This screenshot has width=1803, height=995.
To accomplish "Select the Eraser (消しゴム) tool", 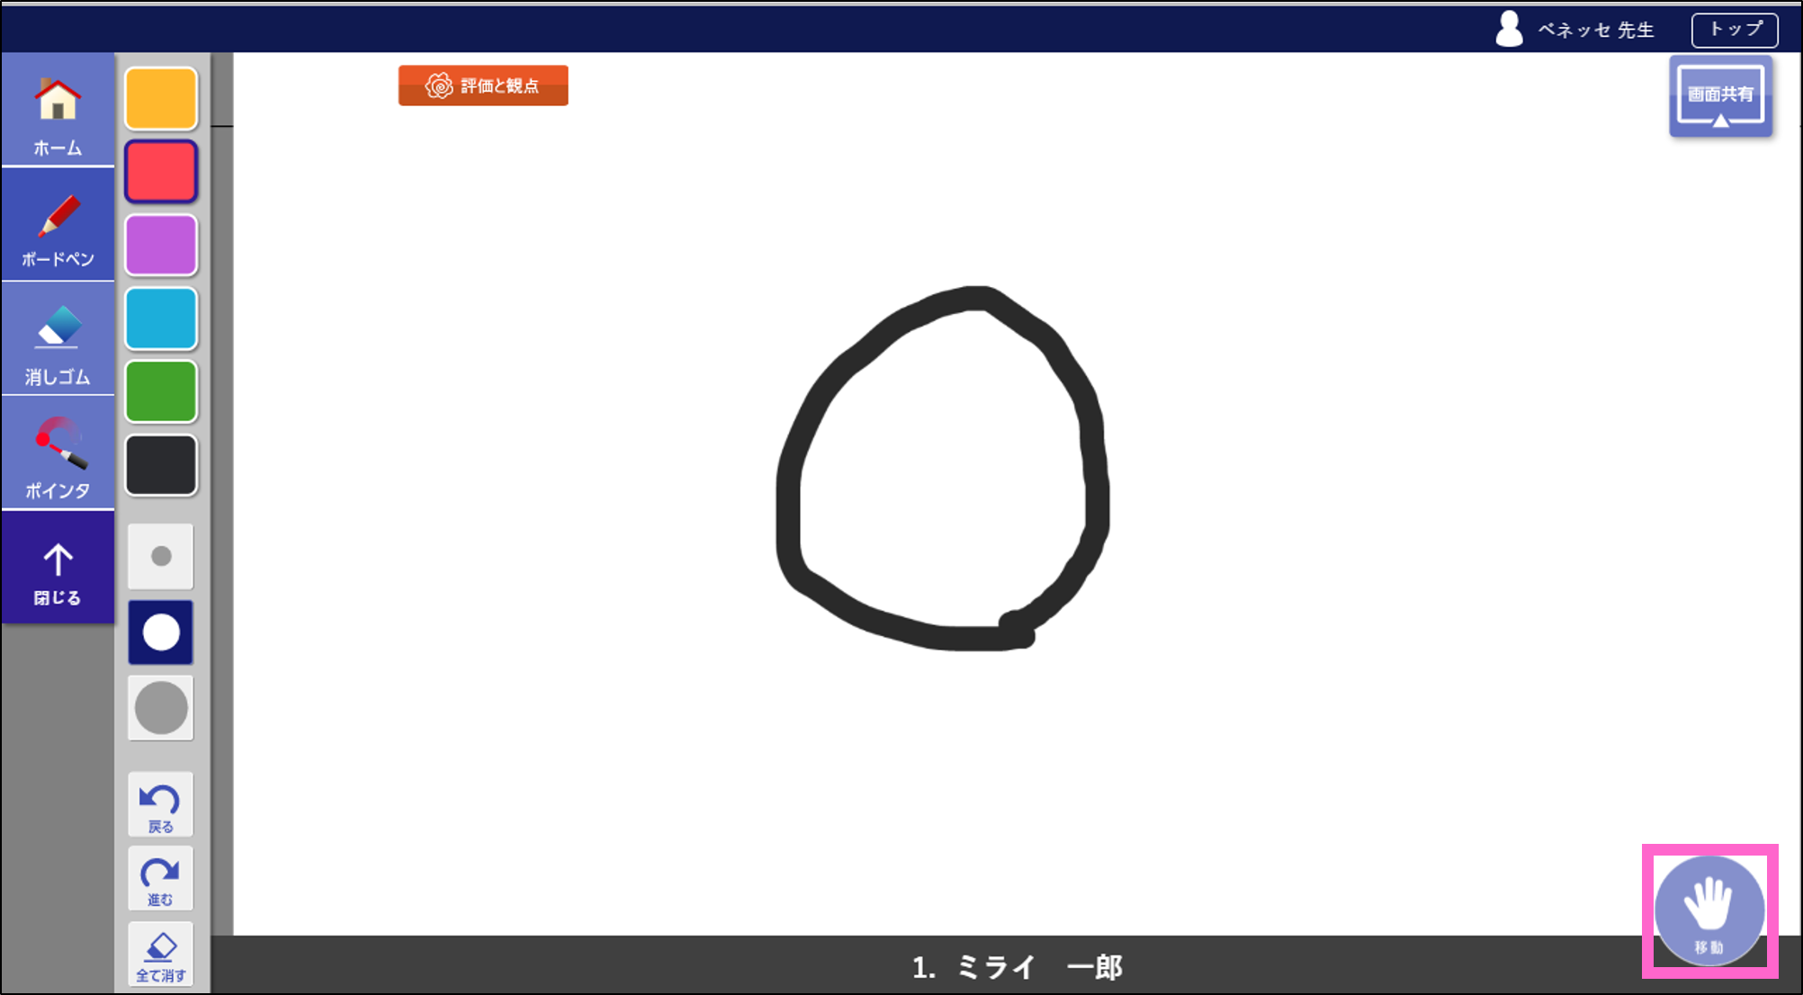I will click(58, 339).
